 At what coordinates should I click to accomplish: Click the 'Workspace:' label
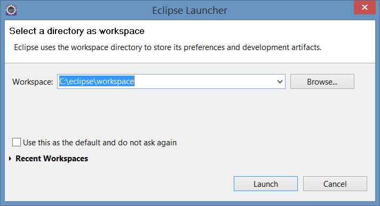tap(33, 82)
